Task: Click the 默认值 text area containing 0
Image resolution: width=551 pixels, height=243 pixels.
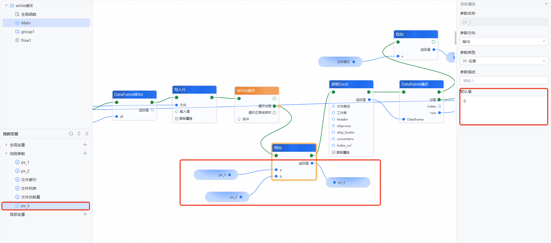Action: [504, 110]
